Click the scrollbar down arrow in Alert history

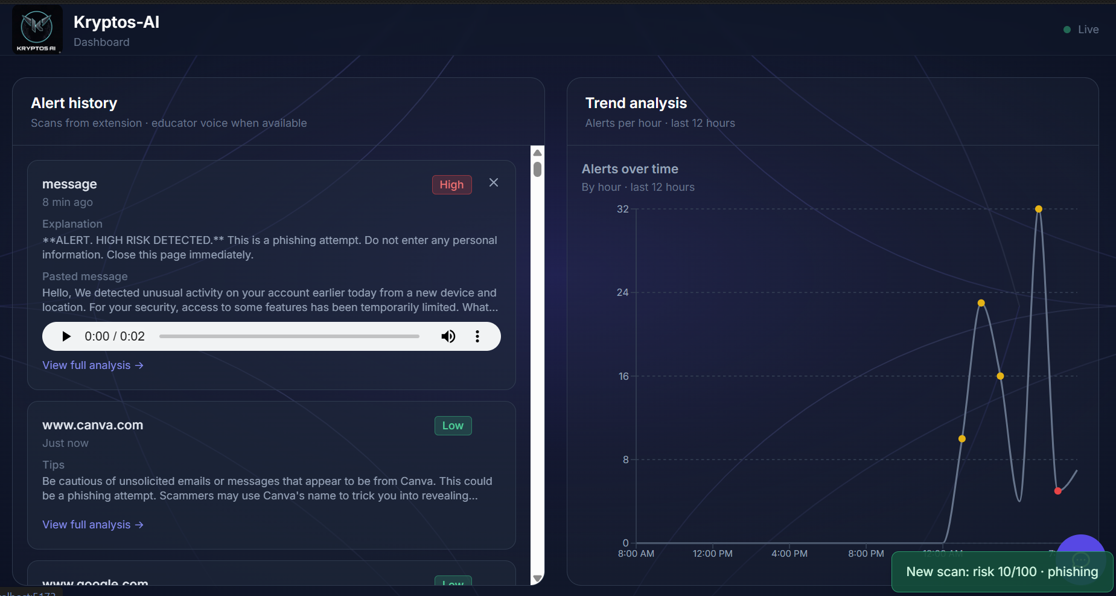[x=537, y=578]
